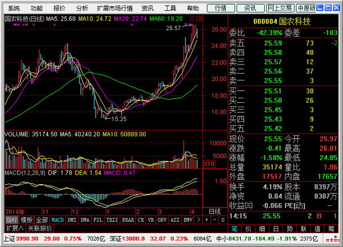
Task: Open the 日线 period selector
Action: tap(213, 211)
